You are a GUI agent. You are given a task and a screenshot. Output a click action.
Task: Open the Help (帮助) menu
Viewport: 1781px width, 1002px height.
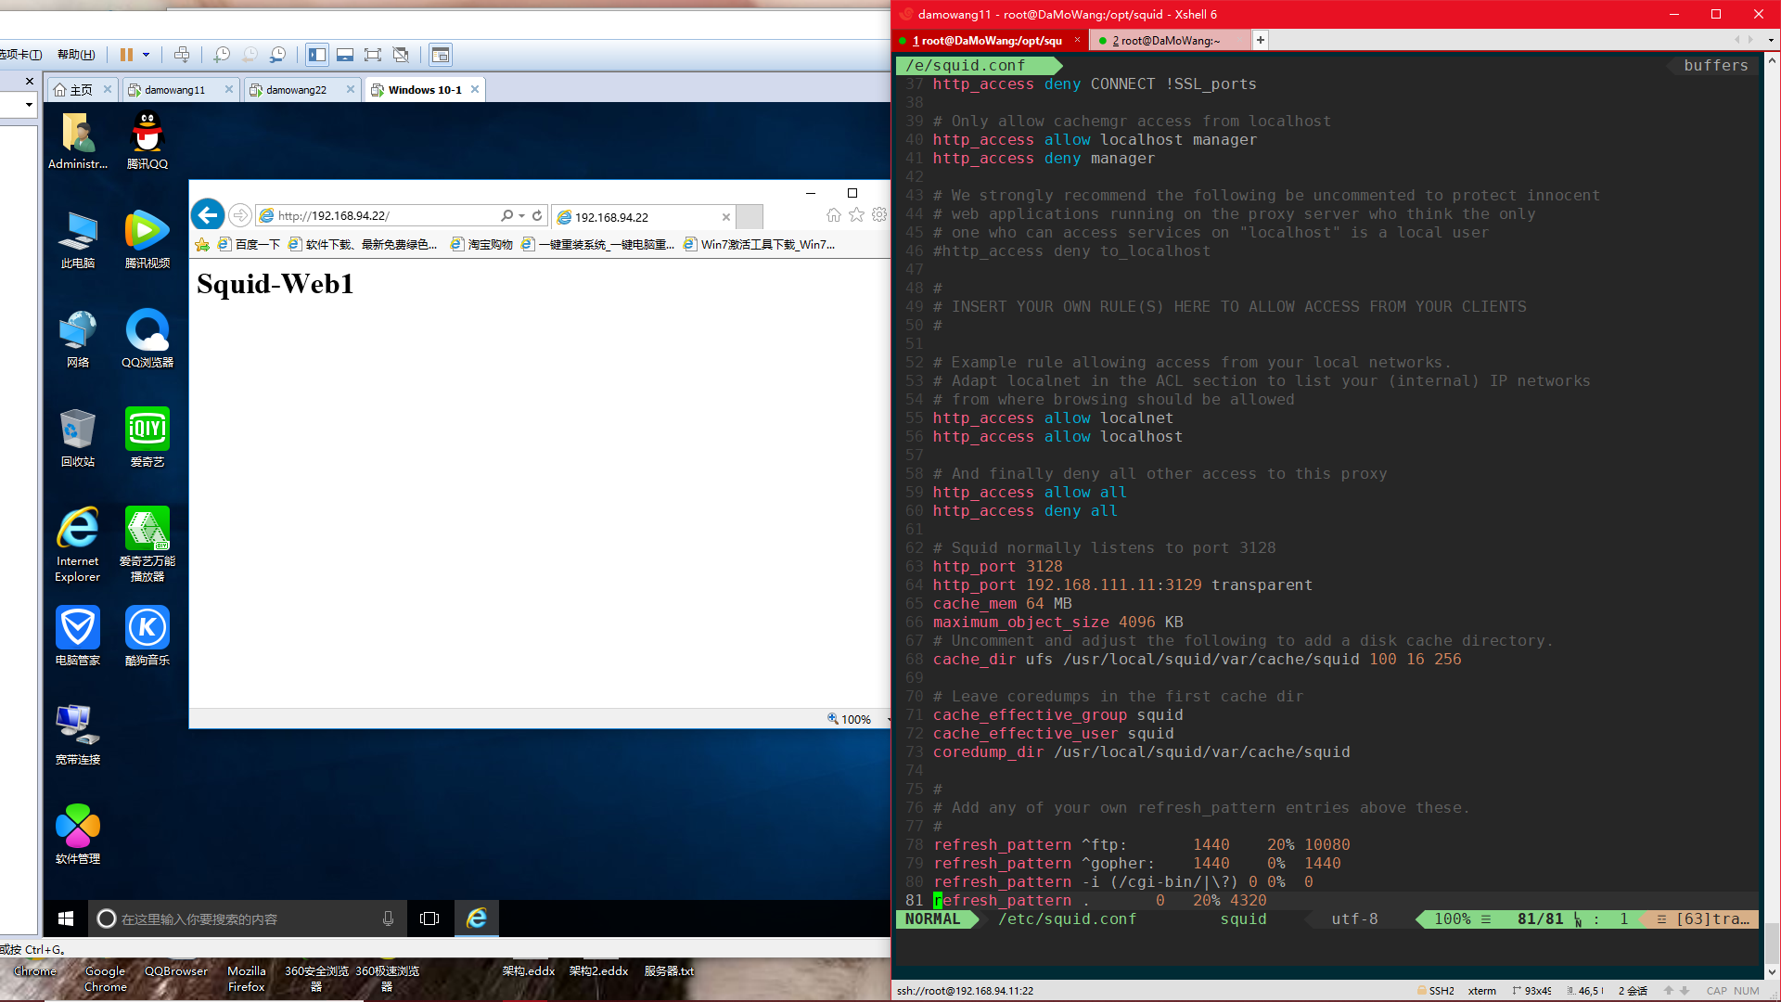click(76, 55)
